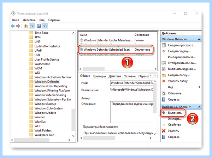Click the Удалить папку action label

178,81
